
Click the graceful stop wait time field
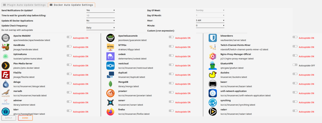(100, 15)
